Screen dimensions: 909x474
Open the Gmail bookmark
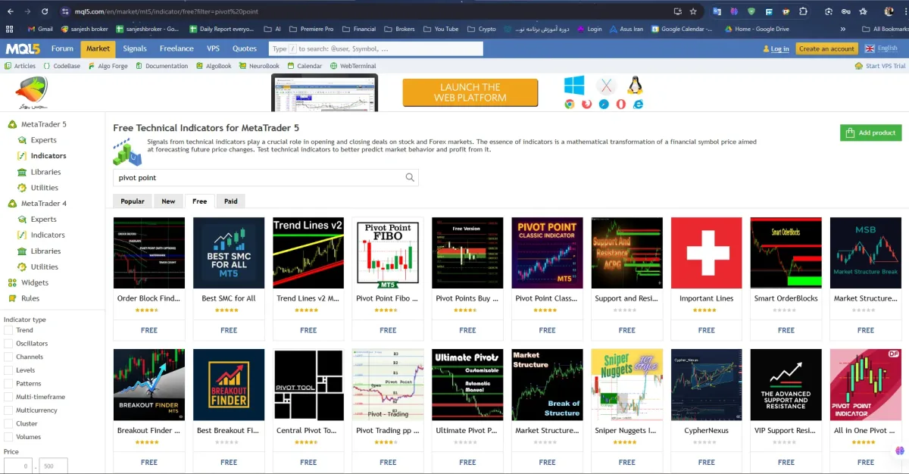[39, 29]
